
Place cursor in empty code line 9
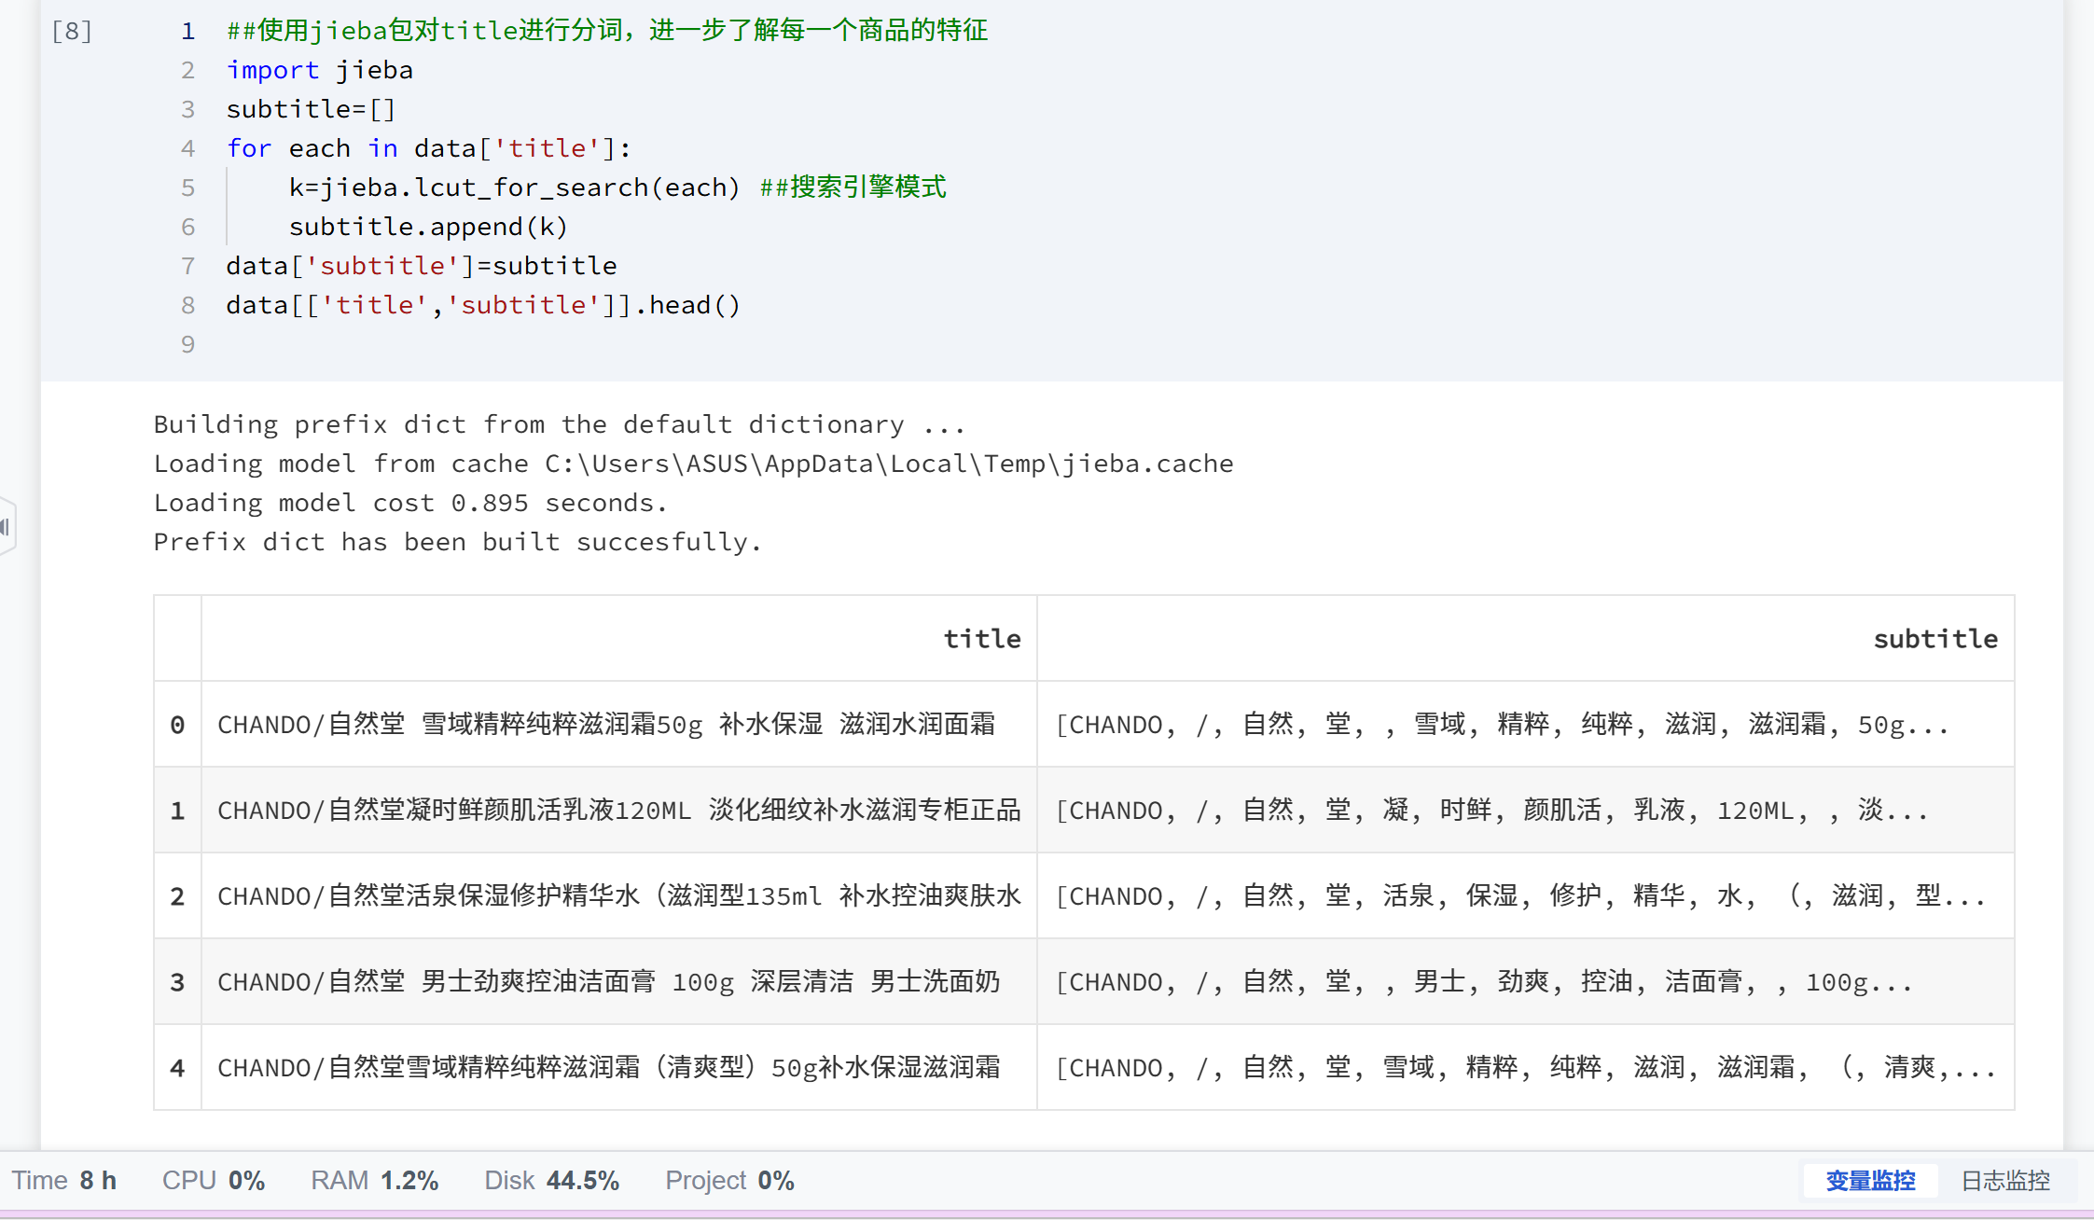click(x=373, y=345)
